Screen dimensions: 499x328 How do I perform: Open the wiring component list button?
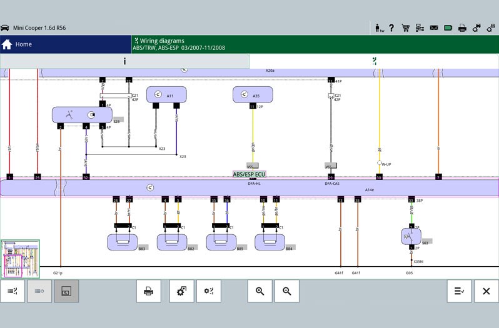13,291
